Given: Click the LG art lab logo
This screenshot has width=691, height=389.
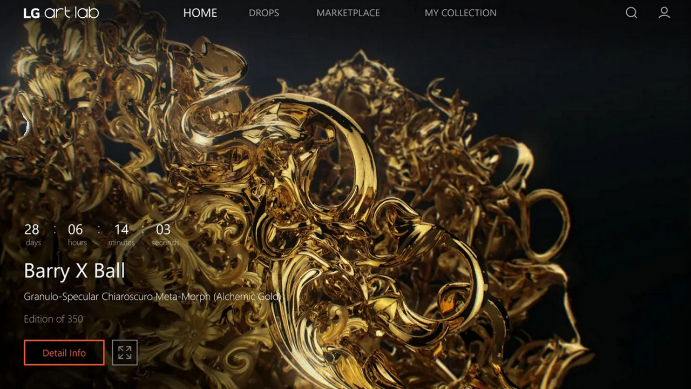Looking at the screenshot, I should click(x=62, y=13).
